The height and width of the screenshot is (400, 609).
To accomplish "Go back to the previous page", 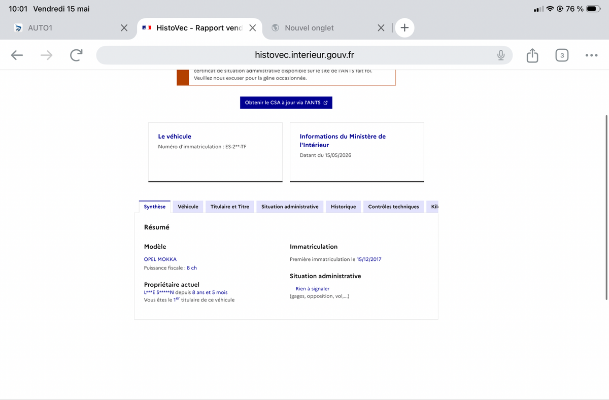I will coord(17,55).
